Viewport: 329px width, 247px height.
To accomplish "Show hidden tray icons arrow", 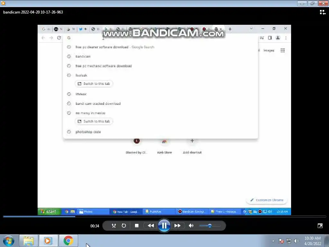I will [x=273, y=241].
